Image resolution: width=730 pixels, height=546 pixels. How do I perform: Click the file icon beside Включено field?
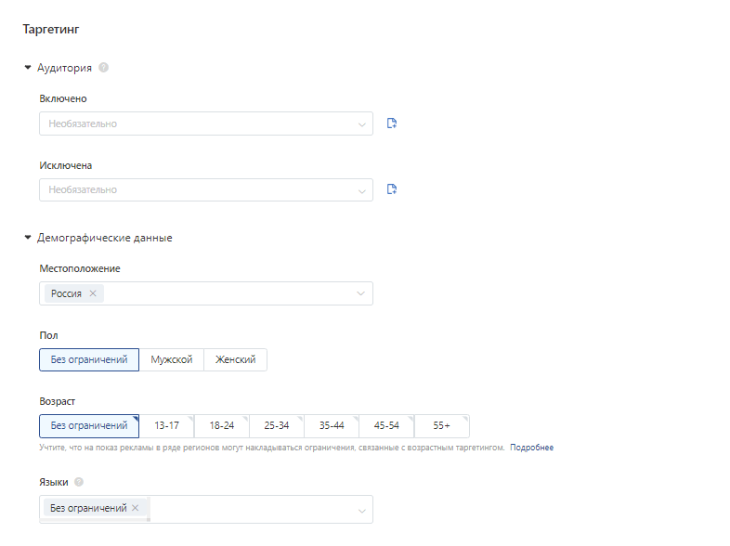click(x=392, y=123)
